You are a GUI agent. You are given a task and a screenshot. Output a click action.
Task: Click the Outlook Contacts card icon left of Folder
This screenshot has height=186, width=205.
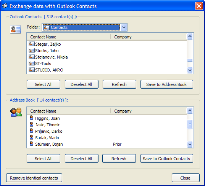click(15, 29)
